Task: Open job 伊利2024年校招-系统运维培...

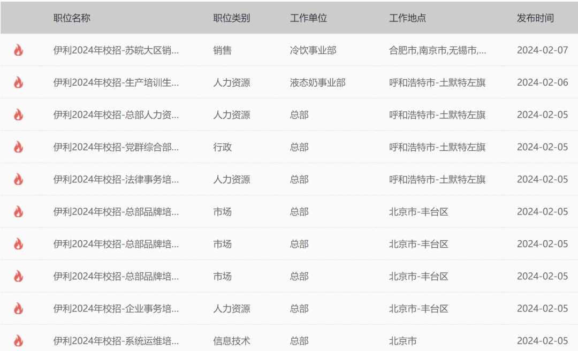Action: tap(116, 341)
